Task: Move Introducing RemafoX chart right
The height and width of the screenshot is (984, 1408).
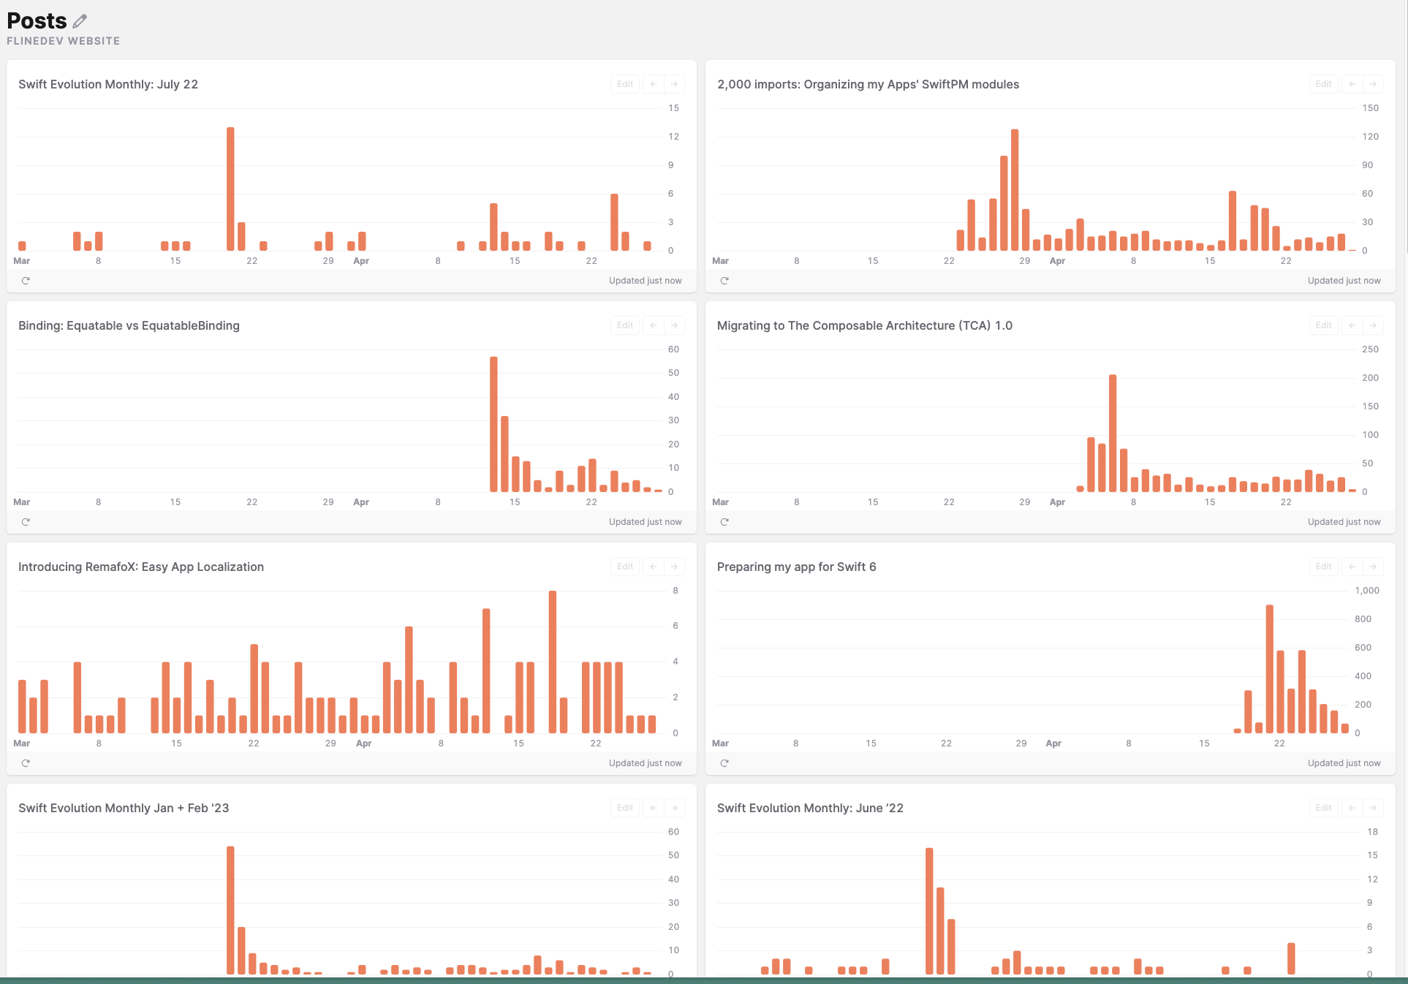Action: pyautogui.click(x=674, y=567)
